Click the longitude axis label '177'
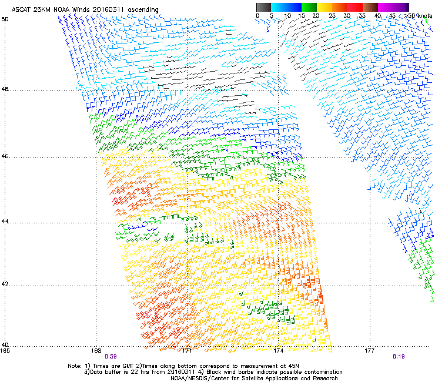This screenshot has width=435, height=382. 370,351
